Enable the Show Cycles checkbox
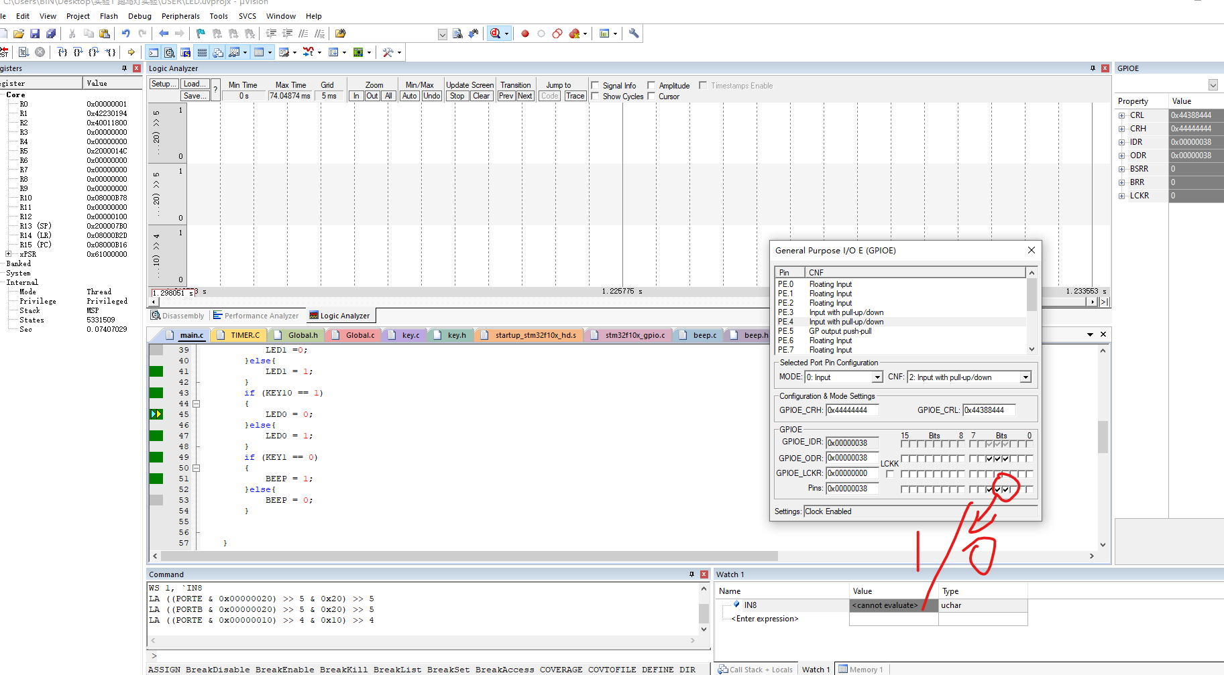The width and height of the screenshot is (1224, 675). (x=595, y=97)
